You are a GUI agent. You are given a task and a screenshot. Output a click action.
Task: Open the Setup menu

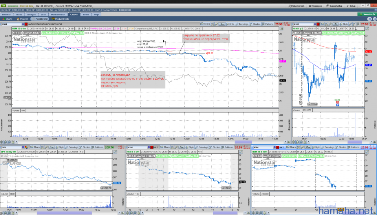351,6
